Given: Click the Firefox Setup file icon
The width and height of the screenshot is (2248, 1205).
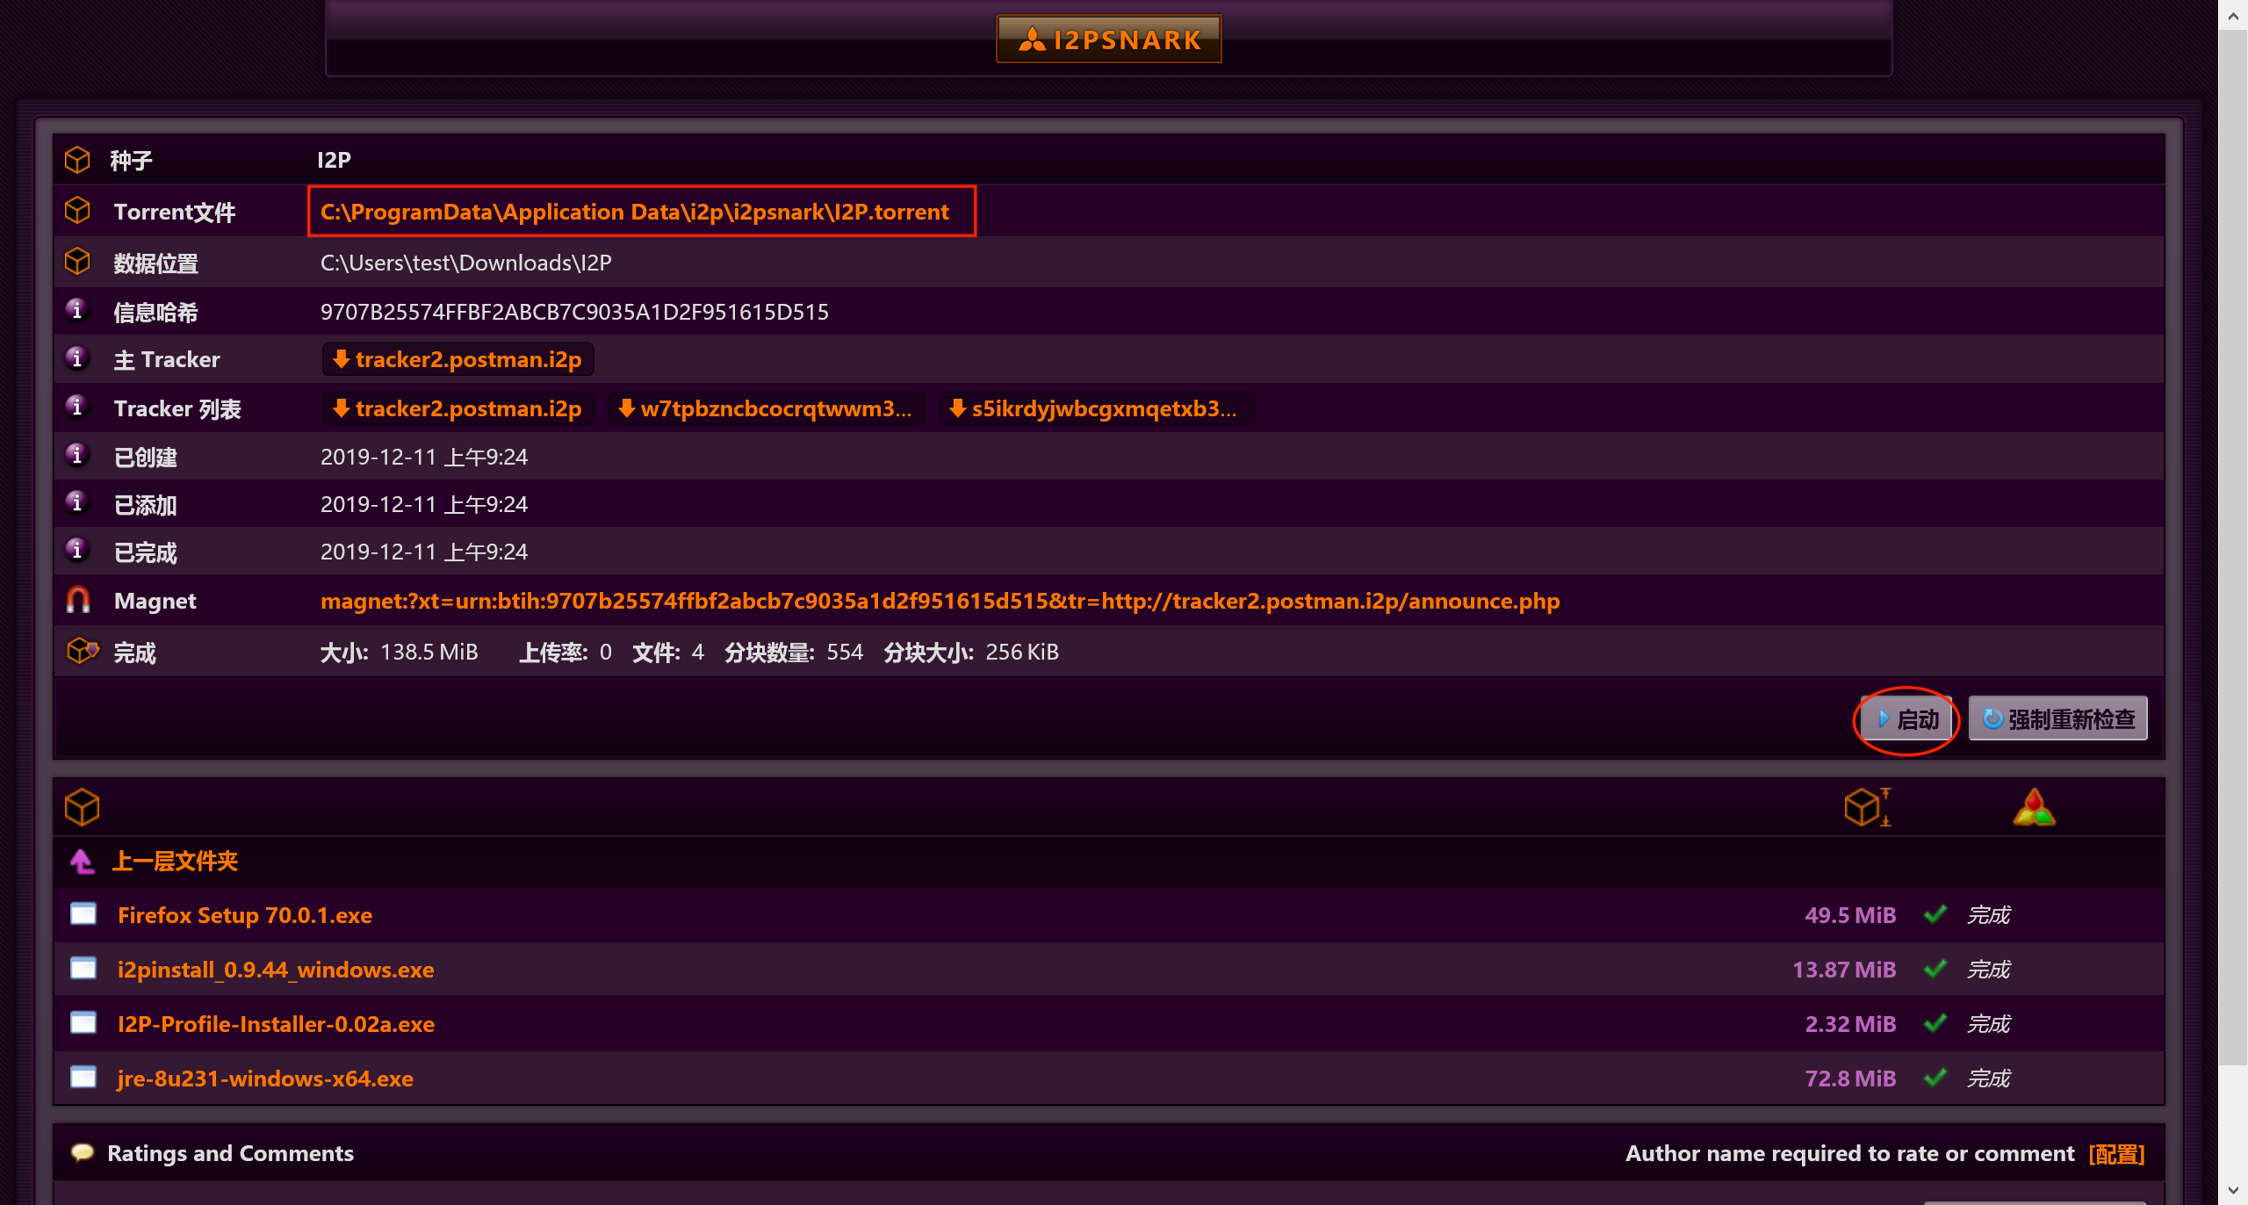Looking at the screenshot, I should coord(83,915).
